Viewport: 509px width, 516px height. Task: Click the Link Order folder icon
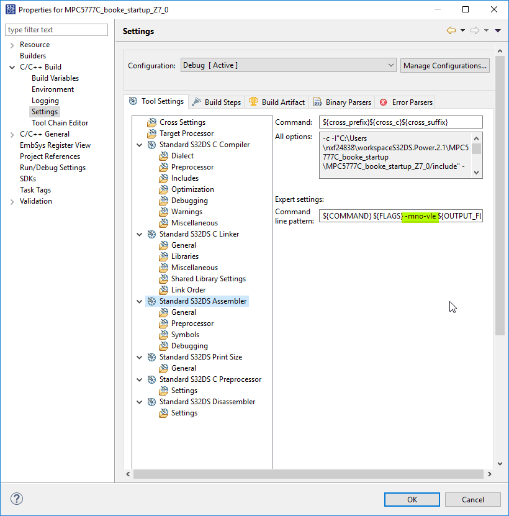click(x=163, y=290)
